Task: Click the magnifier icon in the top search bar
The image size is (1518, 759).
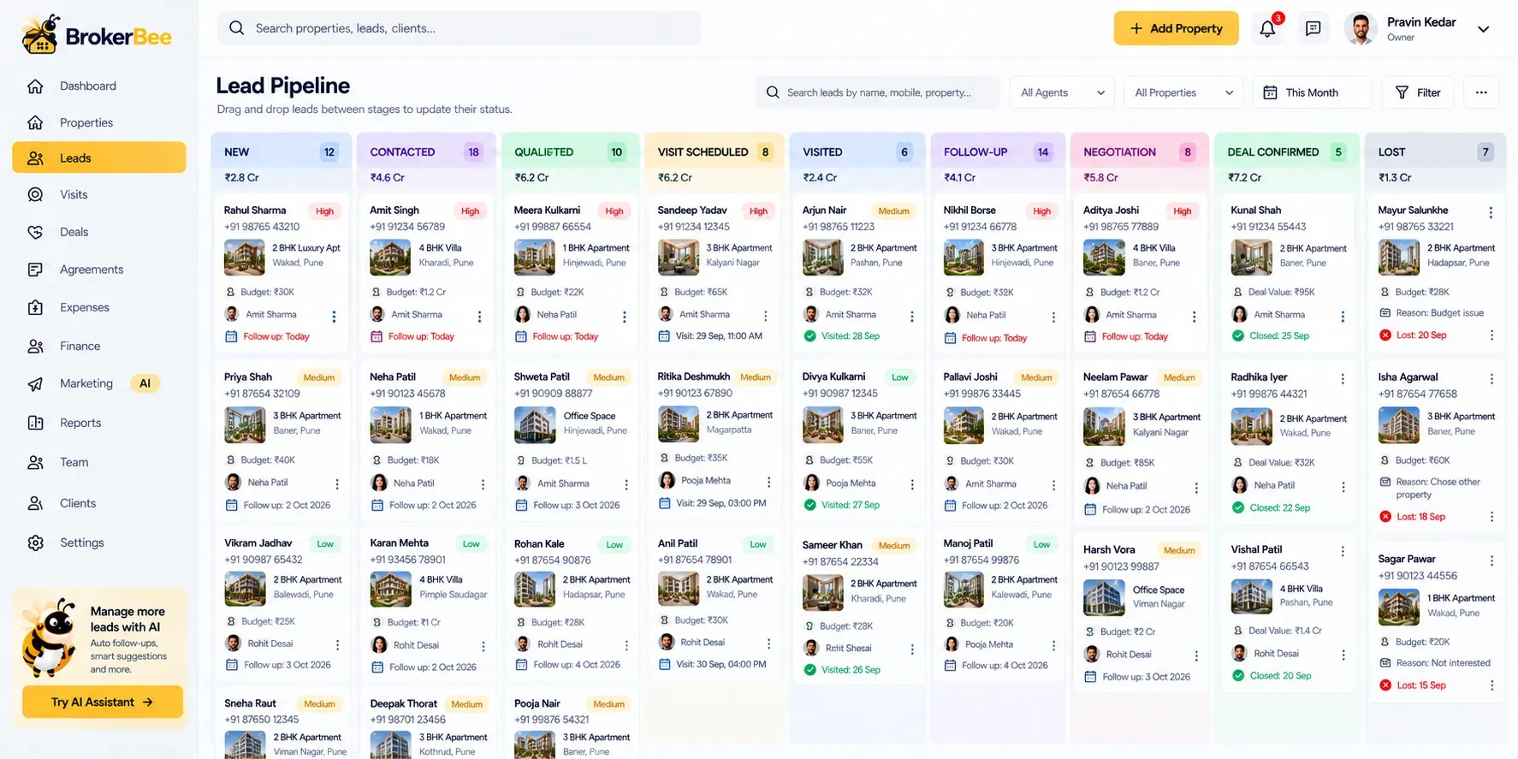Action: (x=237, y=28)
